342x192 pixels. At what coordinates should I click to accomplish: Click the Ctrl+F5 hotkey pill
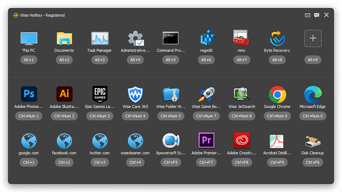tap(171, 162)
